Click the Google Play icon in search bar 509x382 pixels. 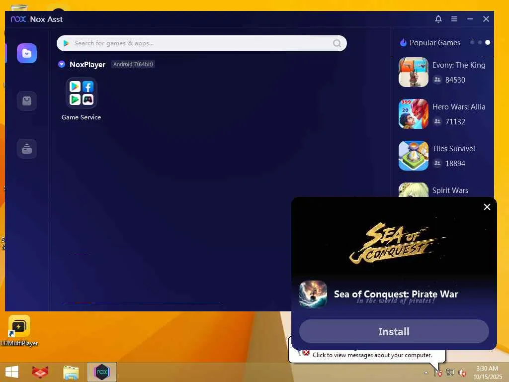66,43
